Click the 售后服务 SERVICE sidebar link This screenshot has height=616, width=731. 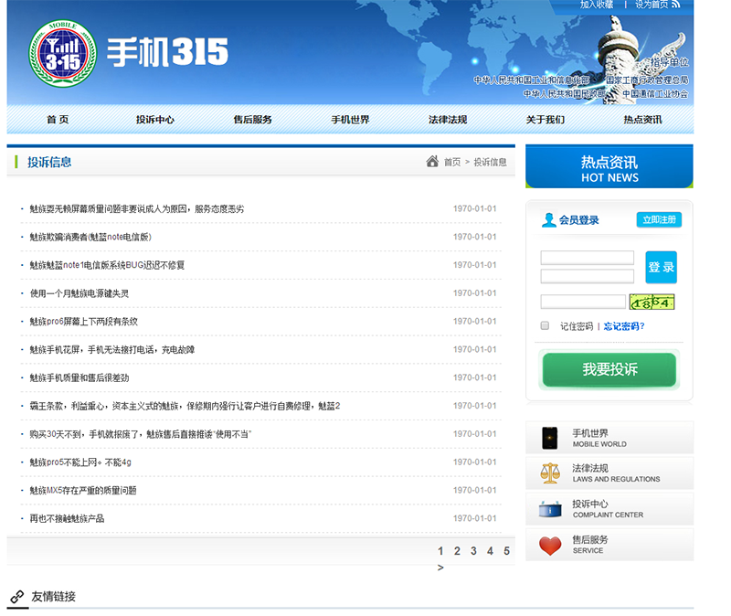point(609,545)
